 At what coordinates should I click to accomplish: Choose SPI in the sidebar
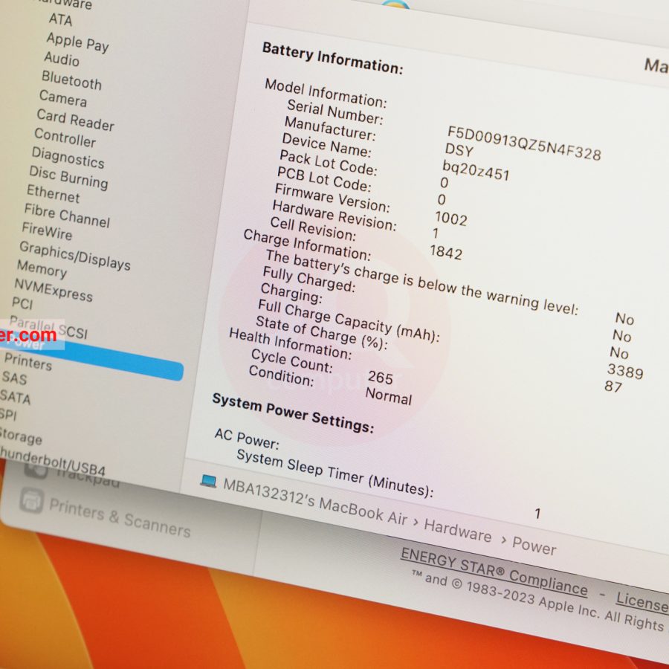(8, 414)
